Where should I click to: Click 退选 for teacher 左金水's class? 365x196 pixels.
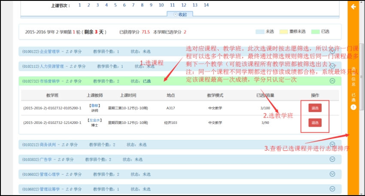tap(315, 123)
